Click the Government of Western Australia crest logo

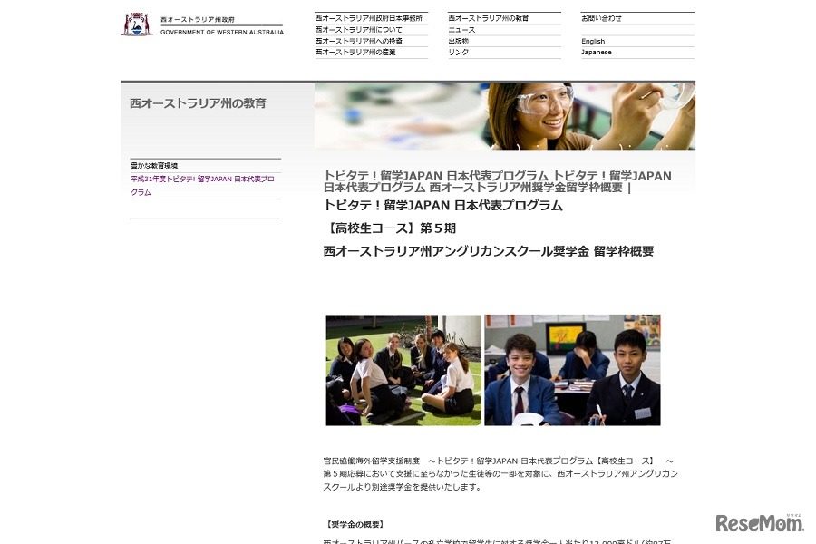pos(138,22)
